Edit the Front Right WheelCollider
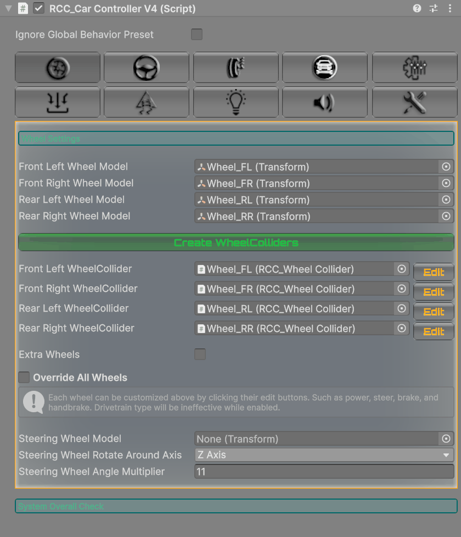Viewport: 461px width, 537px height. coord(434,292)
